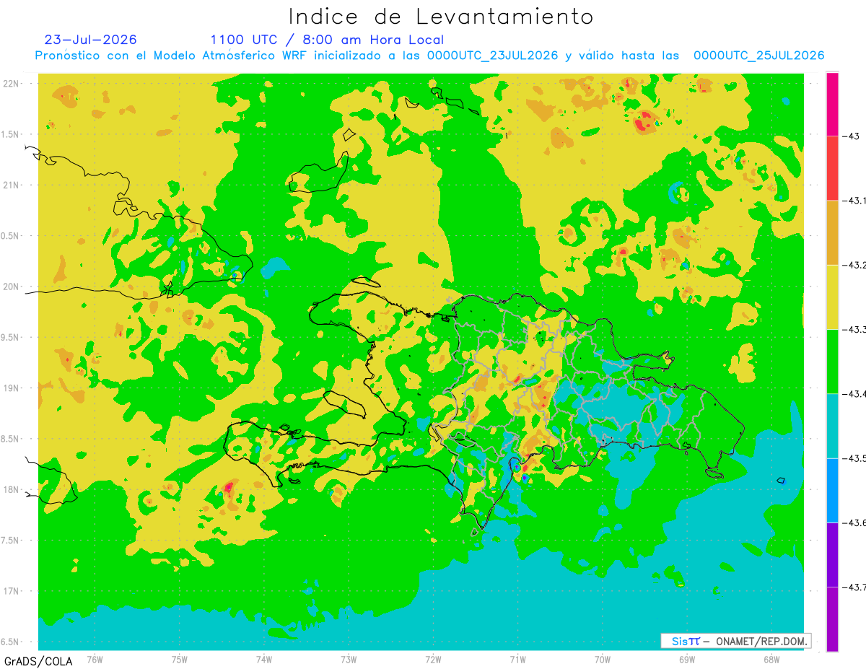This screenshot has height=669, width=866.
Task: Click the "74W" longitude label
Action: [x=264, y=659]
